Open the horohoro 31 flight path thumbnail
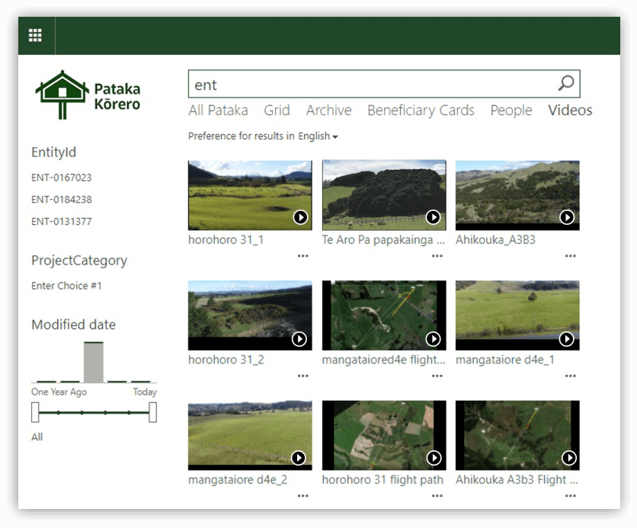This screenshot has height=528, width=637. coord(384,435)
